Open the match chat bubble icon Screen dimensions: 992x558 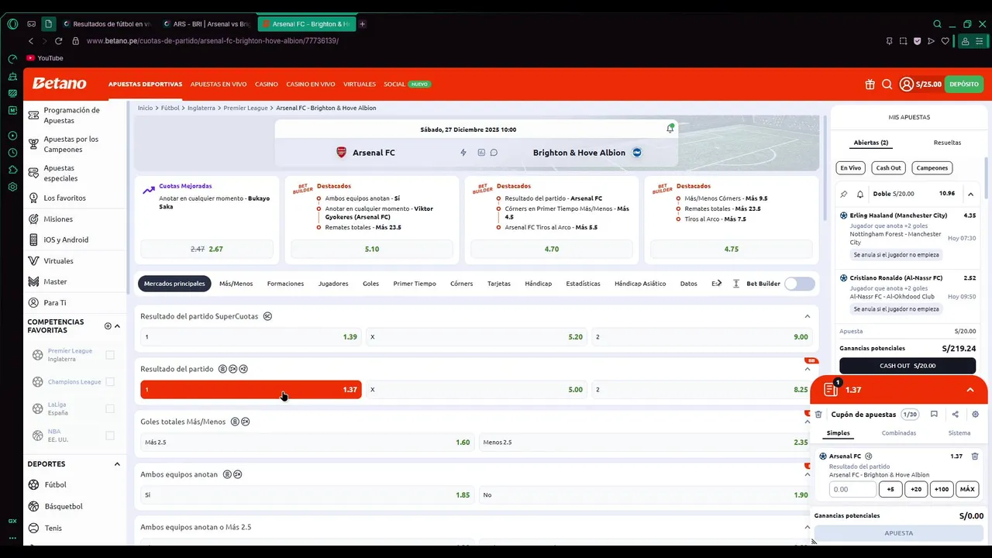coord(494,153)
